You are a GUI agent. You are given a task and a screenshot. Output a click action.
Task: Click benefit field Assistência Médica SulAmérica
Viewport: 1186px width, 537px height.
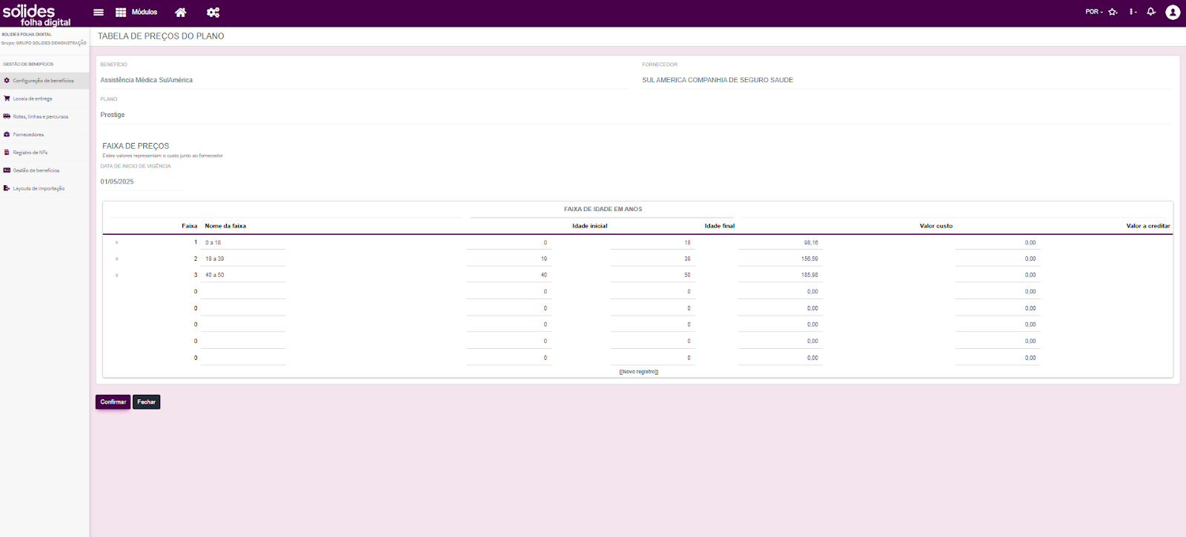pyautogui.click(x=365, y=80)
